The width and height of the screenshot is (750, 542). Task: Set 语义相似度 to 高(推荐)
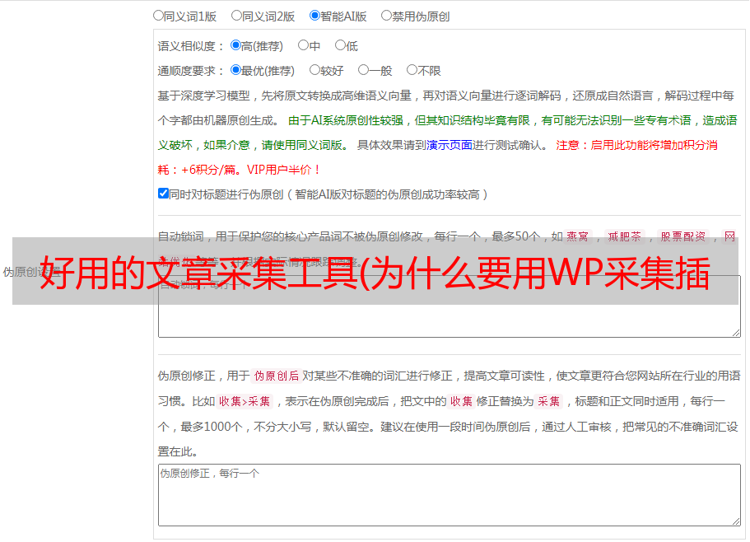point(235,45)
